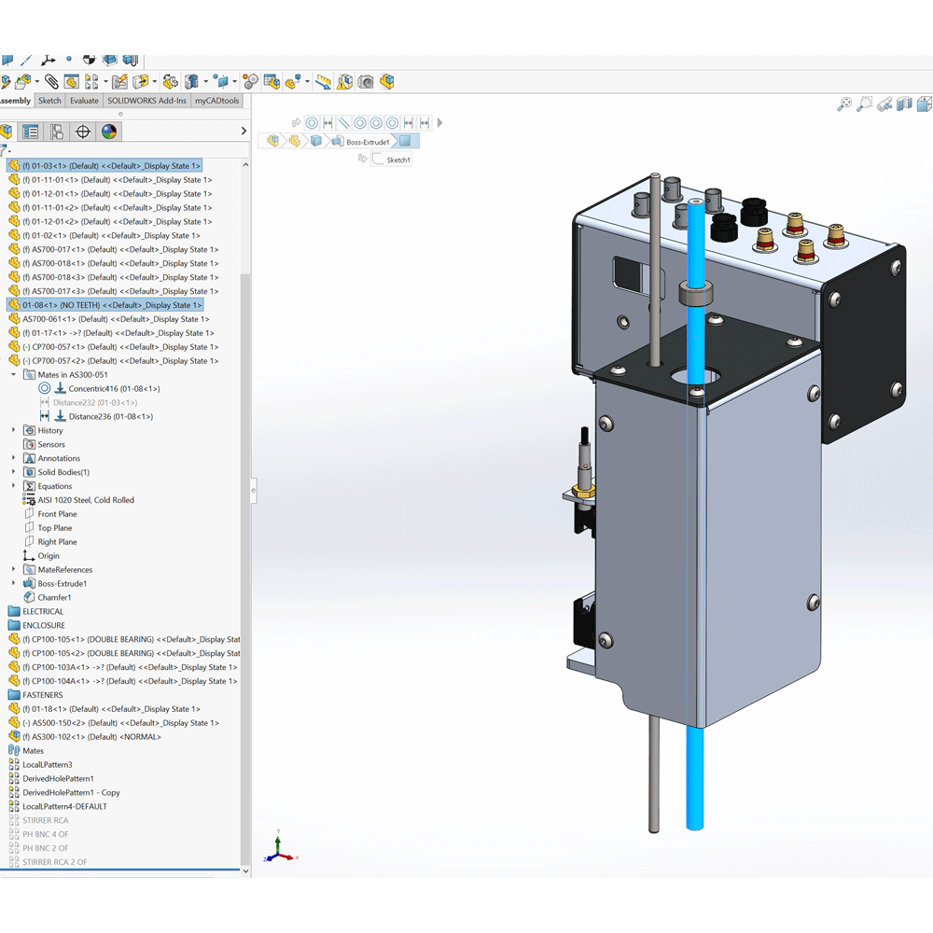Select the blue highlighted shaft in model

point(694,560)
